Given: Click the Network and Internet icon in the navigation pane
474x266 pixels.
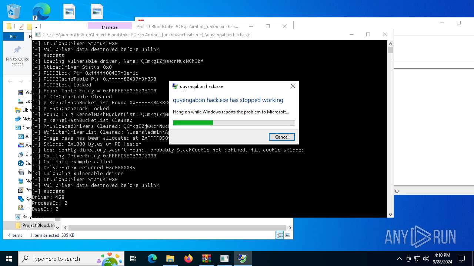Looking at the screenshot, I should point(21,181).
